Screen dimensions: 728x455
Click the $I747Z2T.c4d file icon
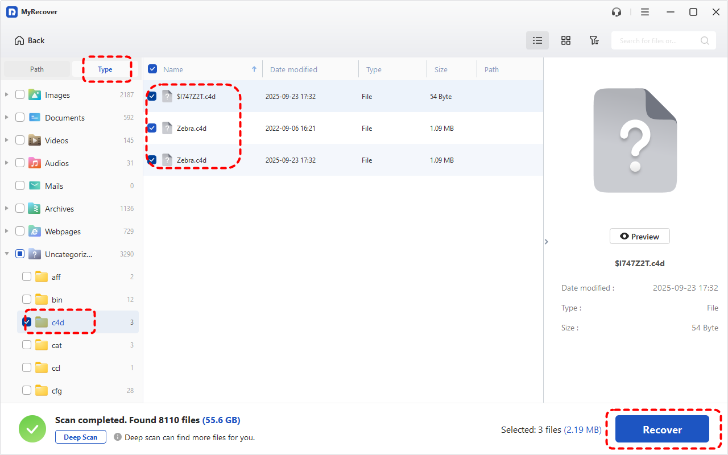pyautogui.click(x=167, y=96)
